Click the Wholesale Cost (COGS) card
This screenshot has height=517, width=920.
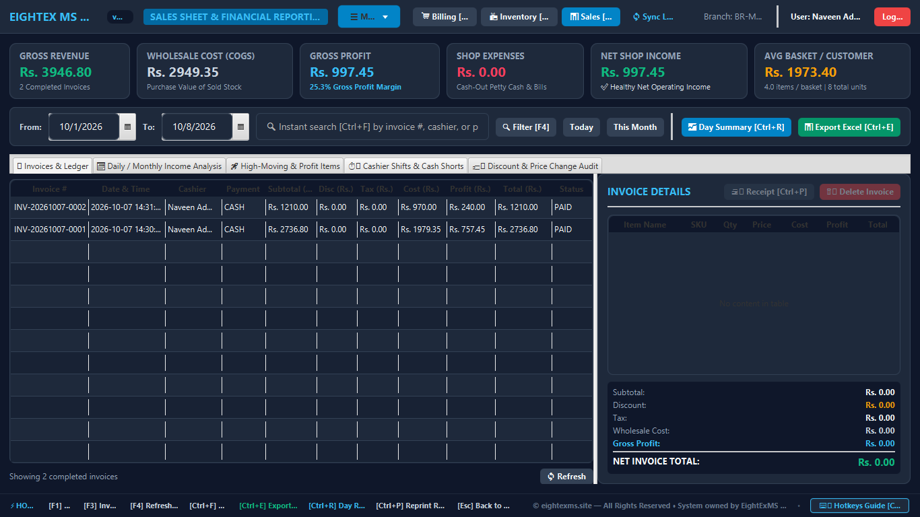(215, 71)
